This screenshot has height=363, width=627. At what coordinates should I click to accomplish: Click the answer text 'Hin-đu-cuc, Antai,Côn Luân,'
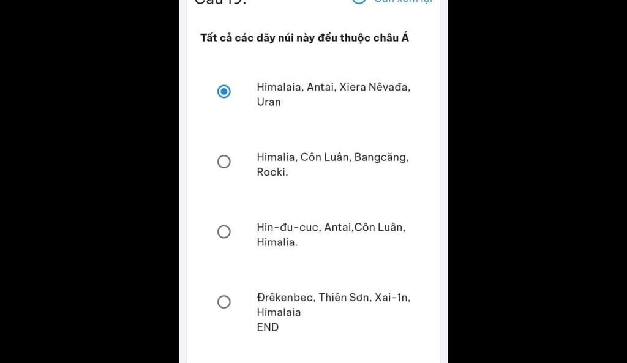coord(331,228)
